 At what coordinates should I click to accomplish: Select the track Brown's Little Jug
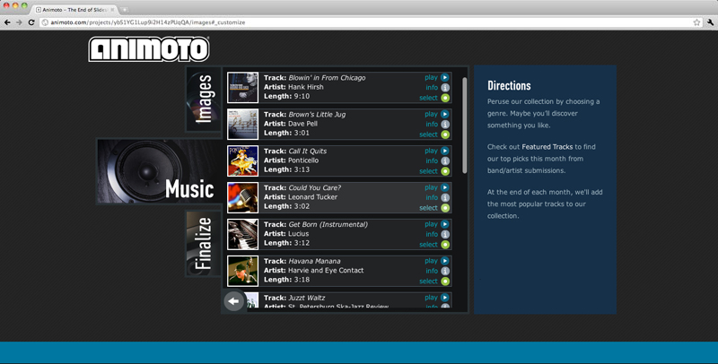434,134
